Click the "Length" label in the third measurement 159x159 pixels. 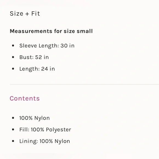tap(29, 69)
